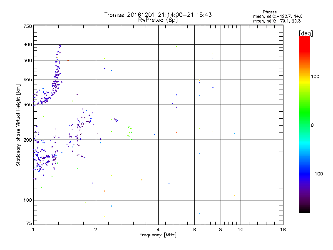Click the y-axis '300' tick label
Image resolution: width=333 pixels, height=250 pixels.
27,105
